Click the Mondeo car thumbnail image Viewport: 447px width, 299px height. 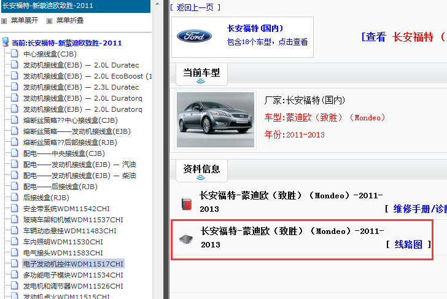[216, 120]
